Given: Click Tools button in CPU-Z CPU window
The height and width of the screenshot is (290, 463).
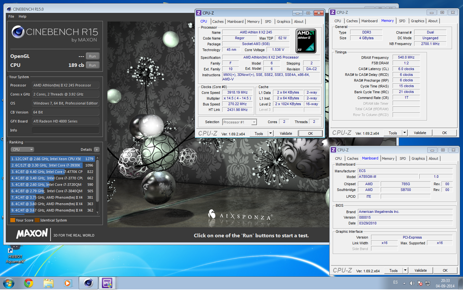Looking at the screenshot, I should coord(259,134).
